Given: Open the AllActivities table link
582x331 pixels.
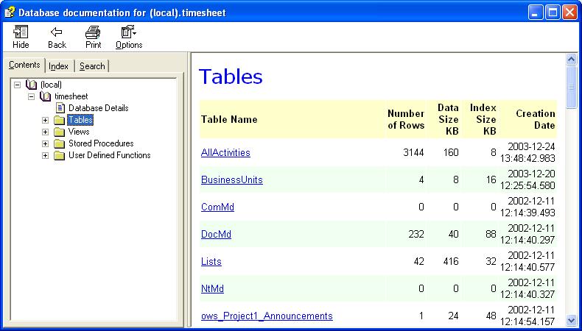Looking at the screenshot, I should (225, 153).
